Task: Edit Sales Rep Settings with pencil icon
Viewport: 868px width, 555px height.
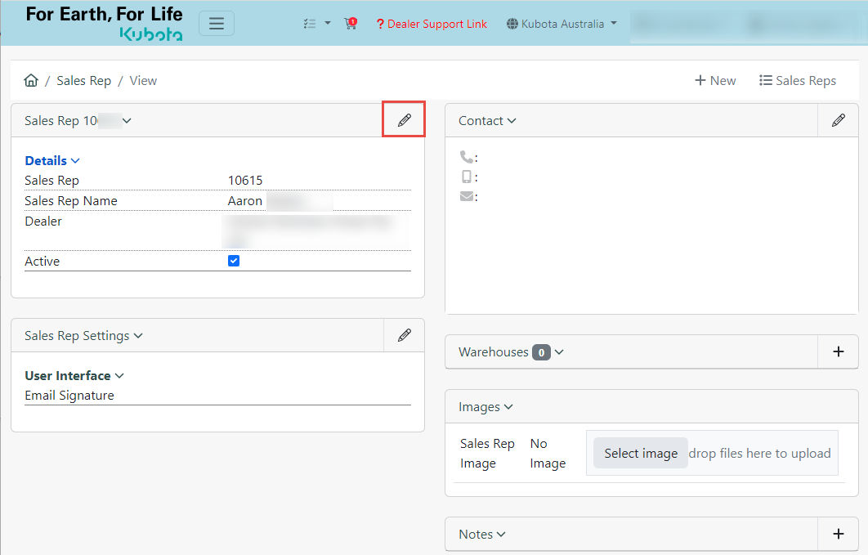Action: (x=404, y=335)
